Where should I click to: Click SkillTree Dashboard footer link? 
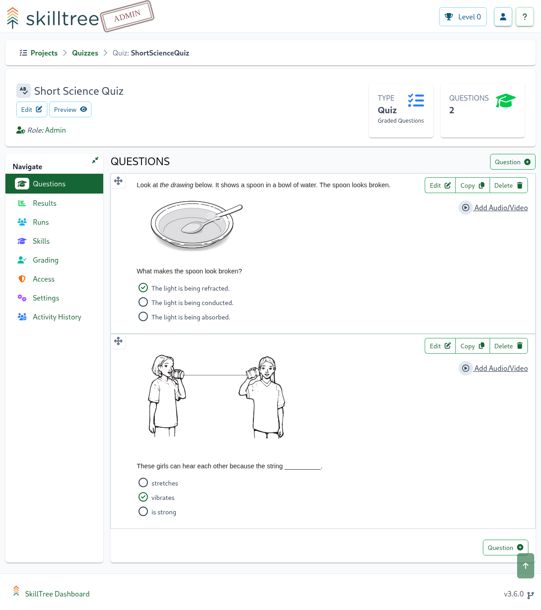pyautogui.click(x=57, y=594)
